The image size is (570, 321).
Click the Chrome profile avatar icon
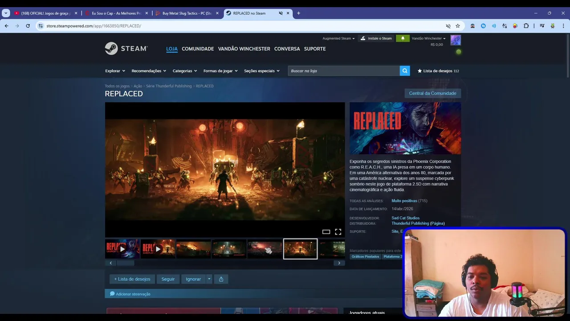tap(553, 26)
